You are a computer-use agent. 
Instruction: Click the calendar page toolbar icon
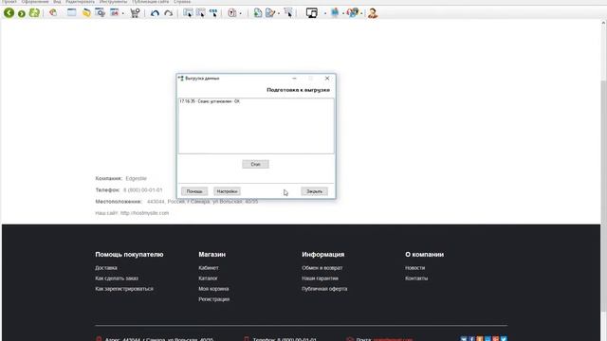pyautogui.click(x=115, y=12)
